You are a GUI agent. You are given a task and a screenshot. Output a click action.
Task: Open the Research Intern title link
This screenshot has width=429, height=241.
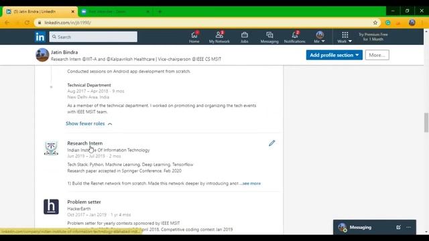pos(85,143)
